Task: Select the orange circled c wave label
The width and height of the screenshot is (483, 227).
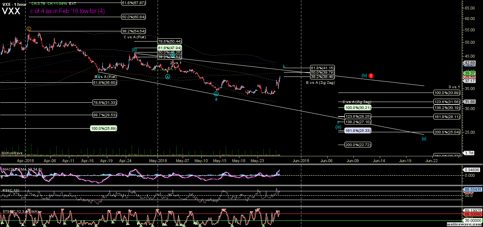Action: click(29, 28)
